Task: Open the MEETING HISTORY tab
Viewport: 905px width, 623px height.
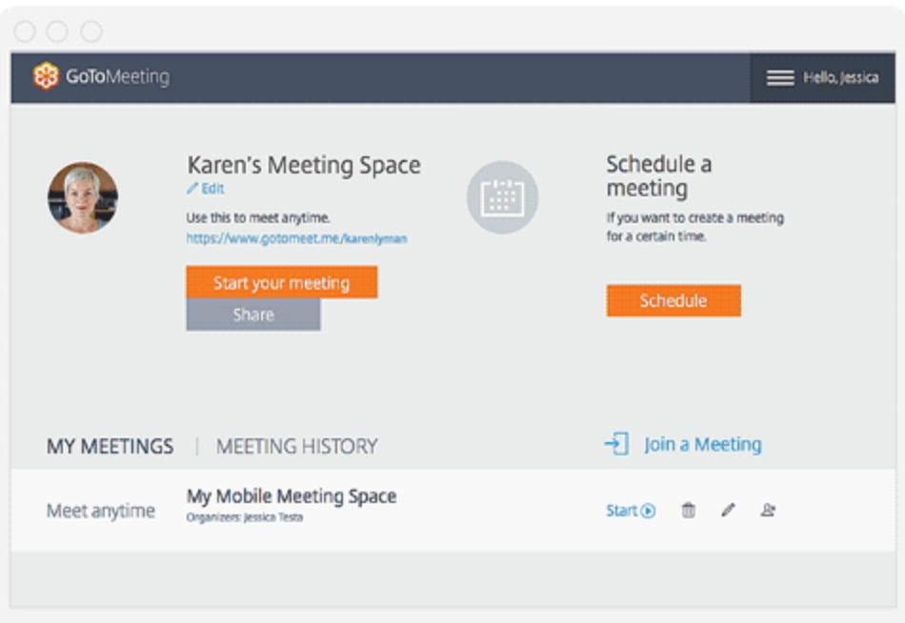Action: coord(296,446)
